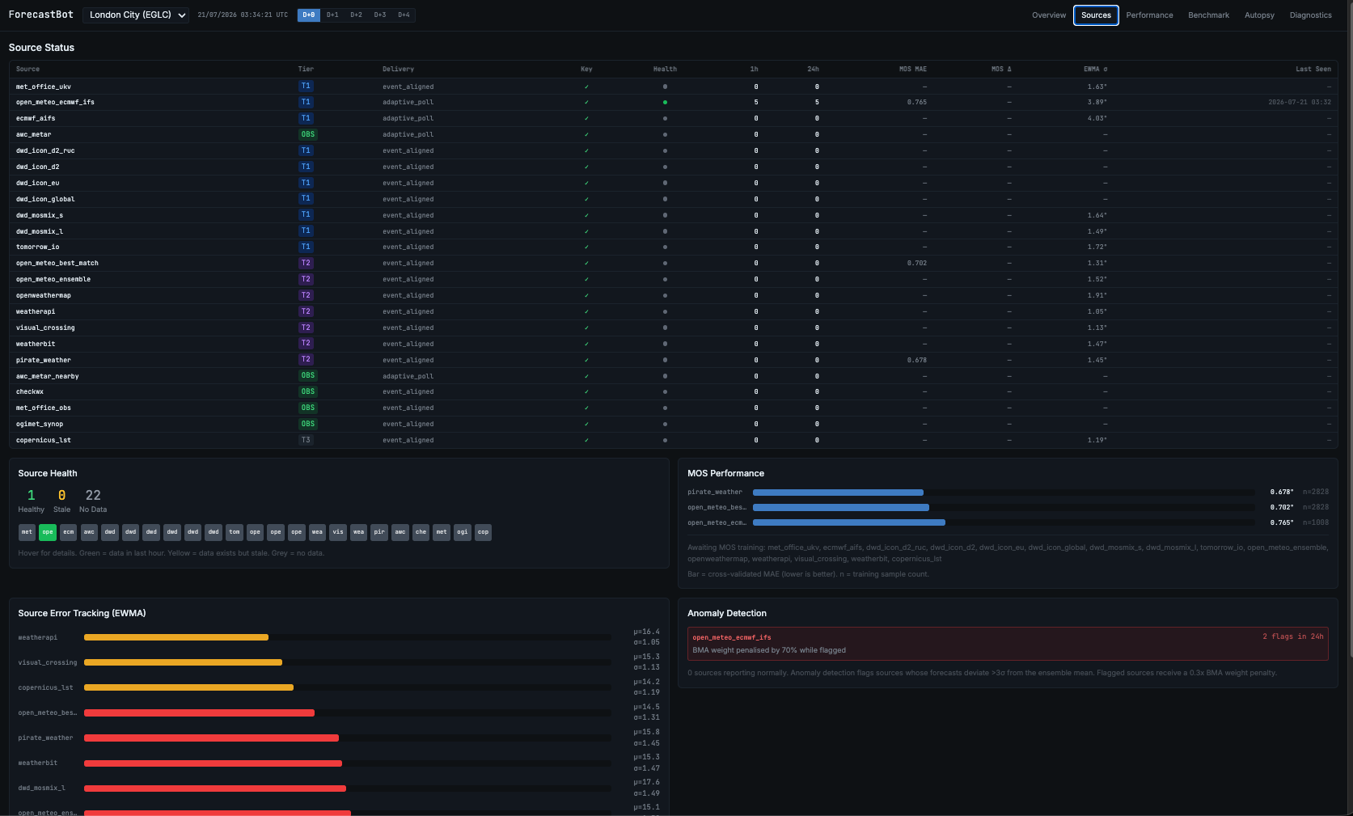Open the Diagnostics tab
Screen dimensions: 1353x816
pyautogui.click(x=1310, y=15)
